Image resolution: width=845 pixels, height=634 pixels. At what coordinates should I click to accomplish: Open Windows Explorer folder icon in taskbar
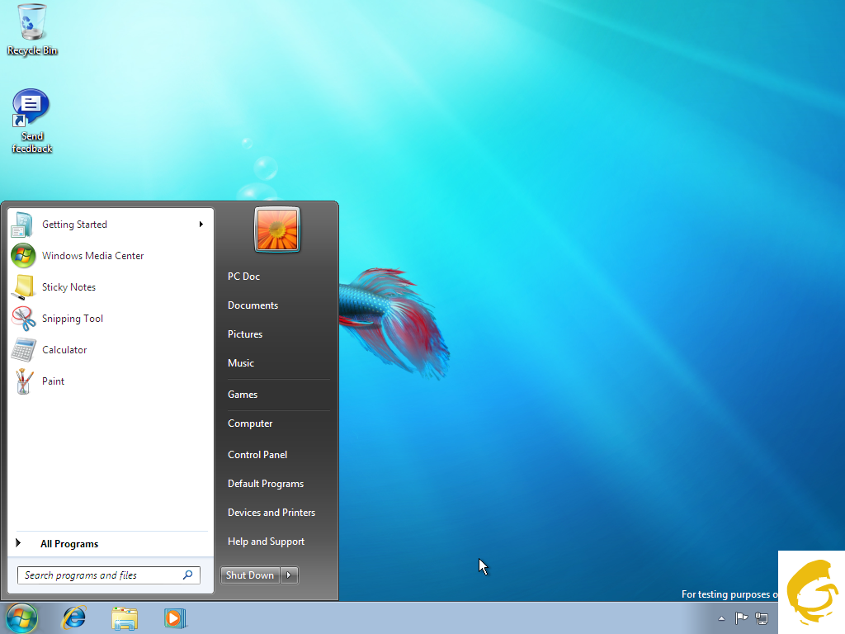125,617
